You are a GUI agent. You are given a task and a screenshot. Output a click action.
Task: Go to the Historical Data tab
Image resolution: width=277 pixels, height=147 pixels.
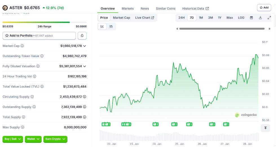pyautogui.click(x=195, y=8)
